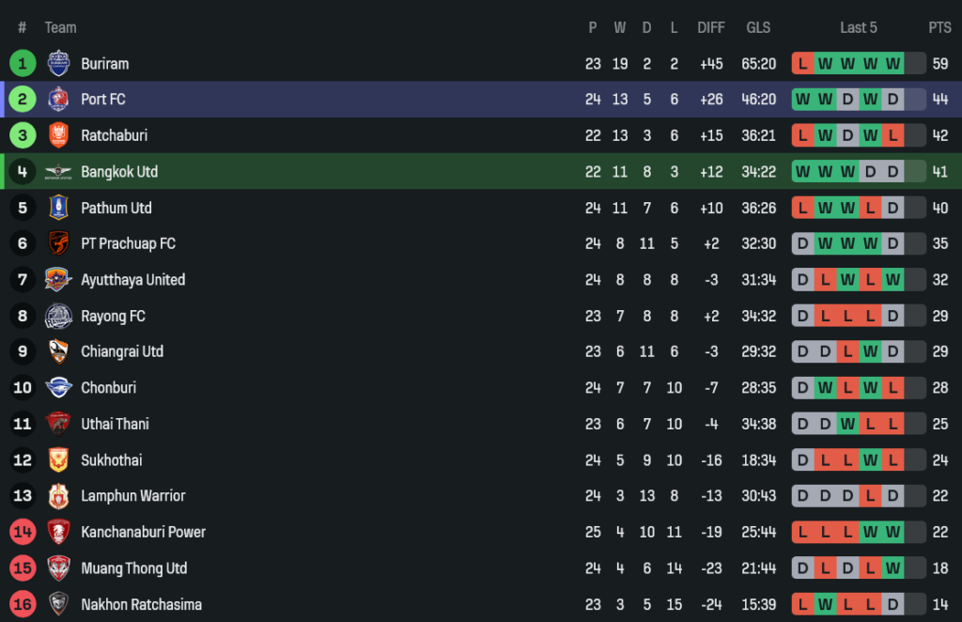Open the Kanchanaburi Power team page
Image resolution: width=962 pixels, height=622 pixels.
[x=143, y=532]
